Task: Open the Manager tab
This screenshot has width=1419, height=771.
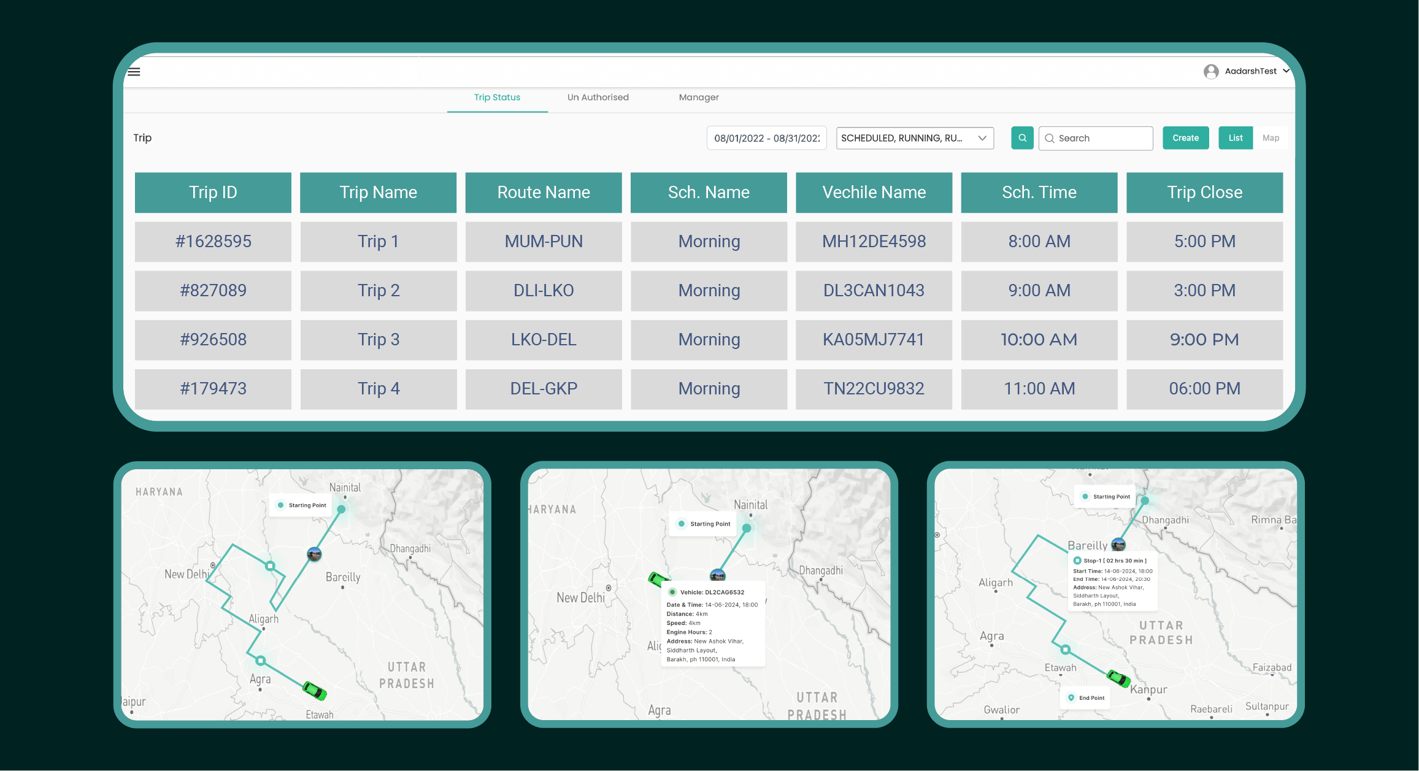Action: pos(699,97)
